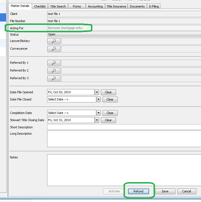Switch to the Checklist tab

tap(40, 6)
